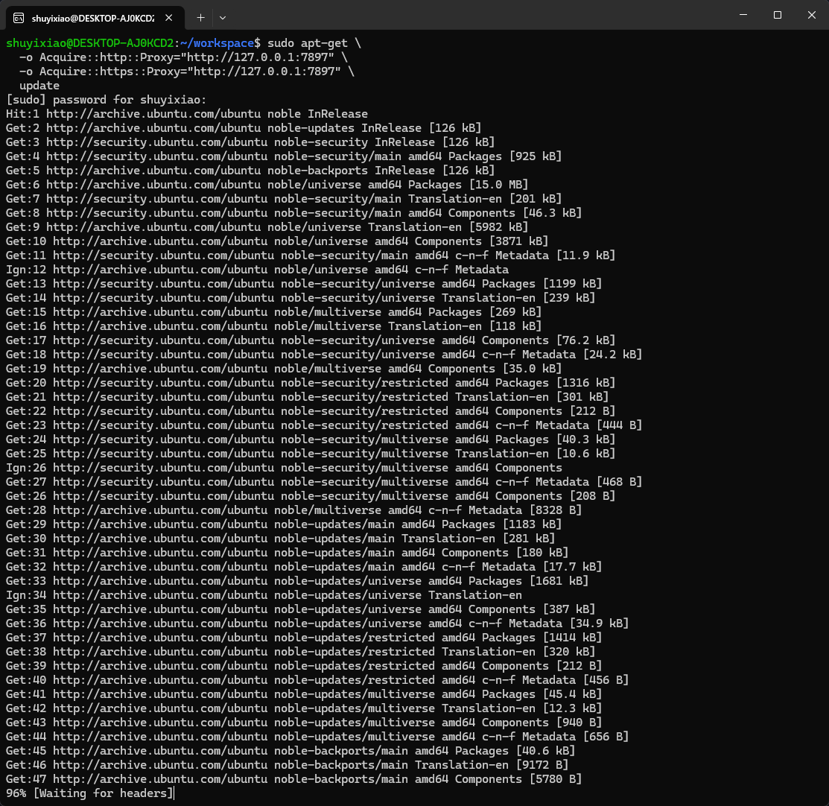
Task: Click the Get:3 noble-security InRelease line
Action: (x=250, y=142)
